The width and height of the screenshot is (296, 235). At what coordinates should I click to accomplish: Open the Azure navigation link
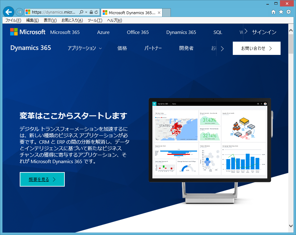[103, 32]
